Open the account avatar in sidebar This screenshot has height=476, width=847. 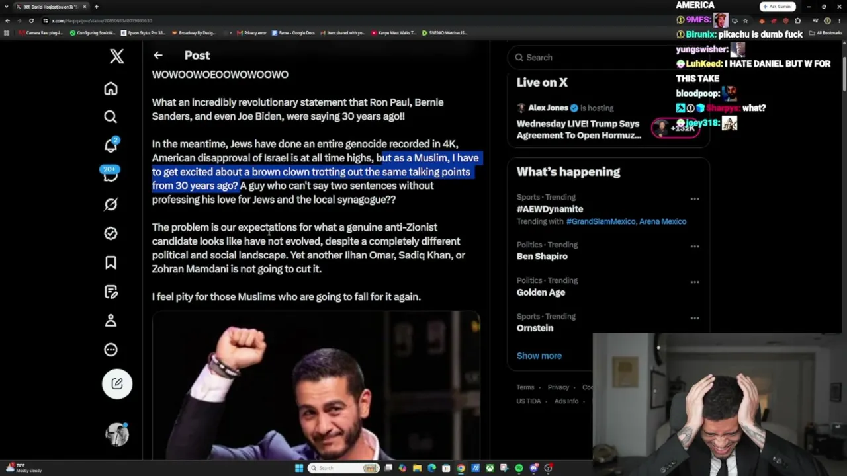click(x=117, y=434)
